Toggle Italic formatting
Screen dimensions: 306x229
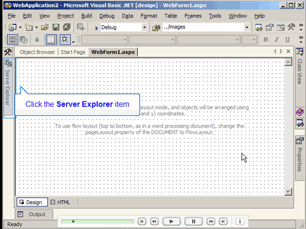point(277,40)
